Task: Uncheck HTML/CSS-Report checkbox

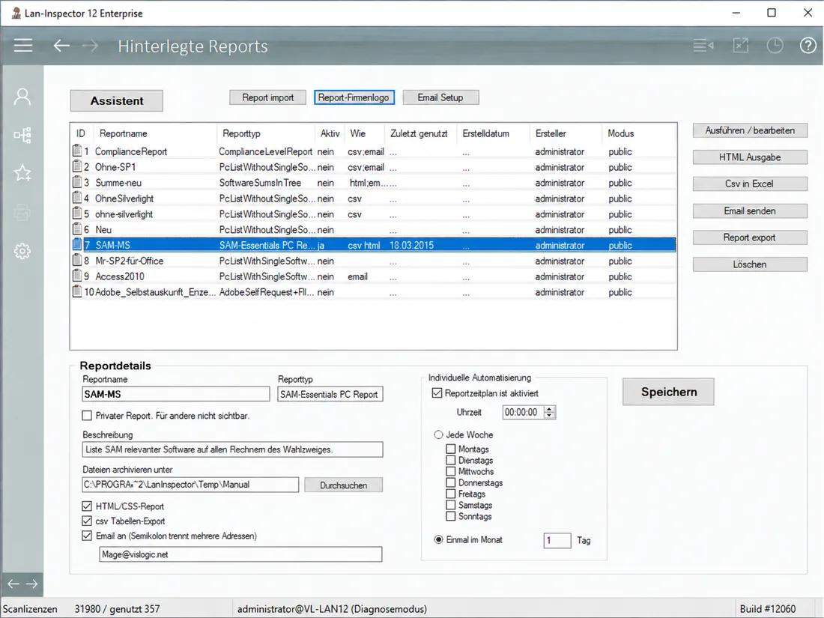Action: 87,506
